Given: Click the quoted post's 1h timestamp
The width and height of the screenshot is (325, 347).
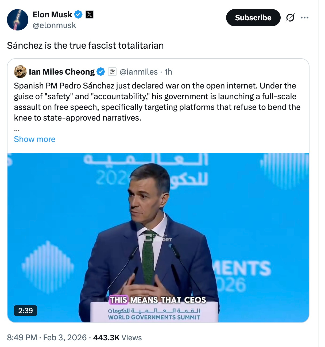Looking at the screenshot, I should coord(168,72).
